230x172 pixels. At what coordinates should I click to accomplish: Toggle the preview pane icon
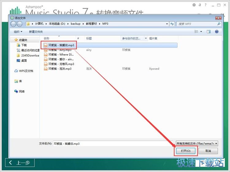[x=209, y=32]
